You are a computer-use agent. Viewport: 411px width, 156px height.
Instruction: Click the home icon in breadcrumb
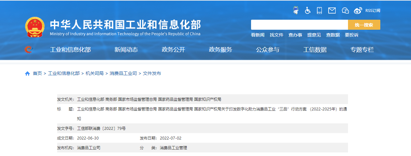coord(27,73)
